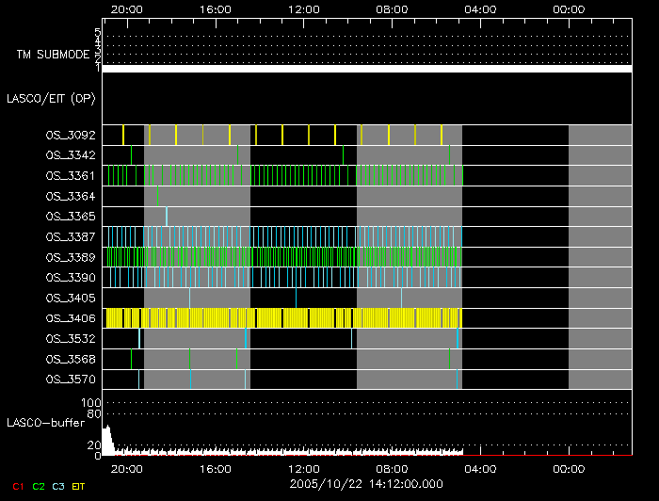659x501 pixels.
Task: Click the white TM SUBMODE level bar
Action: (x=366, y=69)
